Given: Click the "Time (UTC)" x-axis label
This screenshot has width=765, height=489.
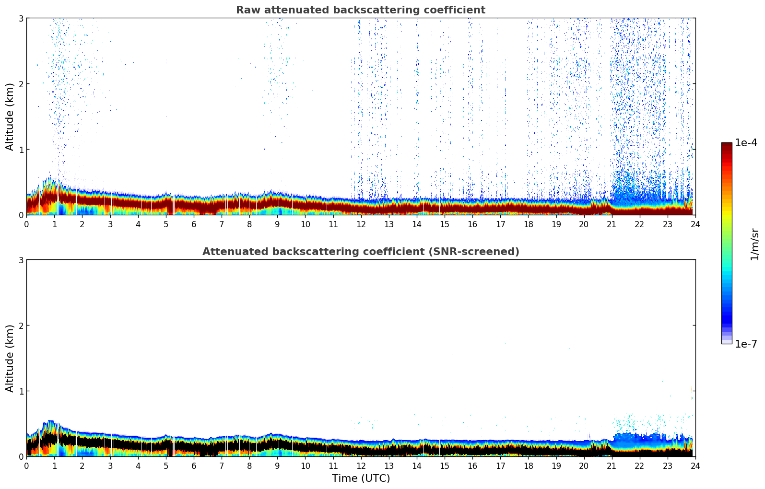Looking at the screenshot, I should coord(361,478).
